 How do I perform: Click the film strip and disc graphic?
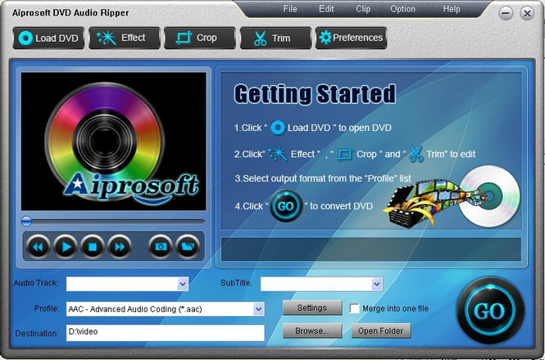[452, 198]
